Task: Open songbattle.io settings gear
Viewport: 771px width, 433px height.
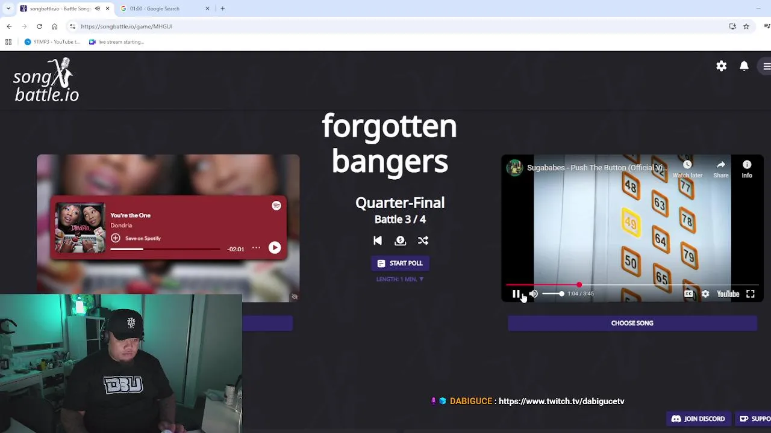Action: 722,66
